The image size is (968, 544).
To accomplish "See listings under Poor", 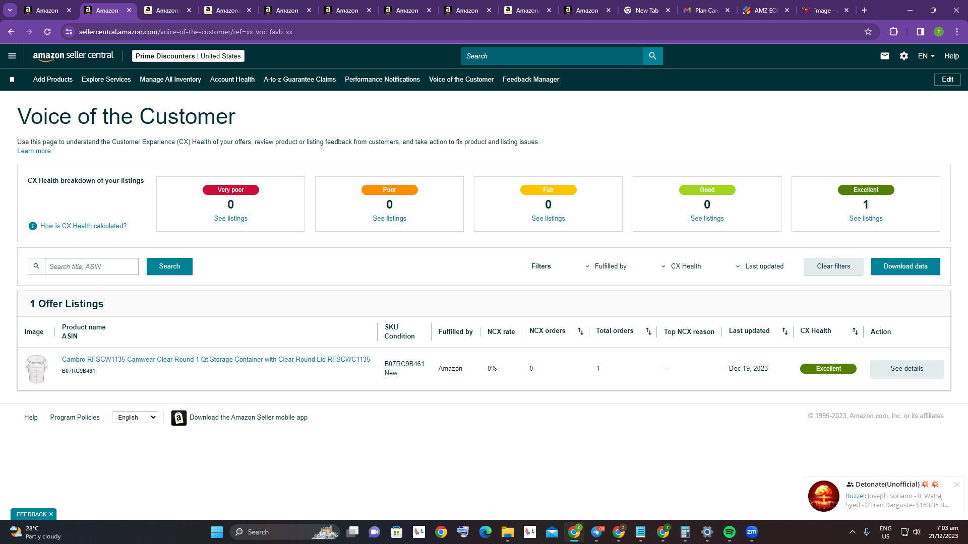I will [x=390, y=219].
